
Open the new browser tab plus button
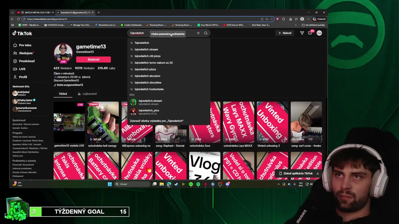99,12
